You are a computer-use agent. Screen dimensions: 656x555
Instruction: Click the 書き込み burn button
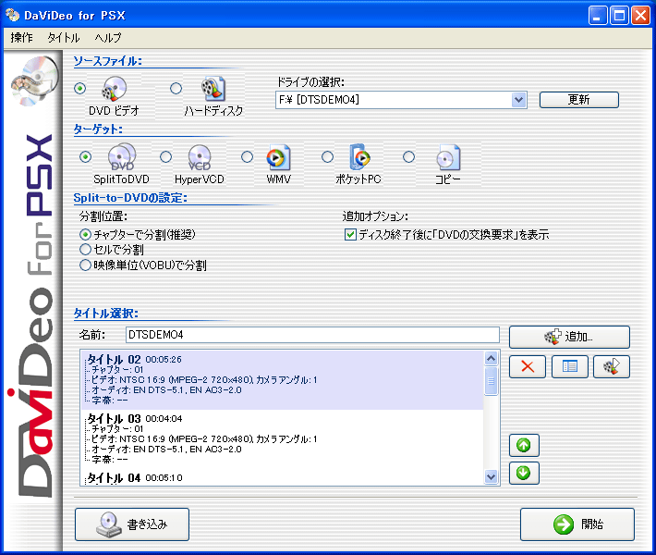coord(132,524)
